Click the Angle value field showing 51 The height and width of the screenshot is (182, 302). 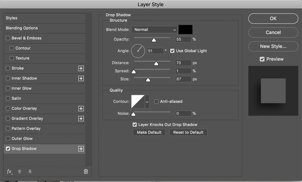155,51
